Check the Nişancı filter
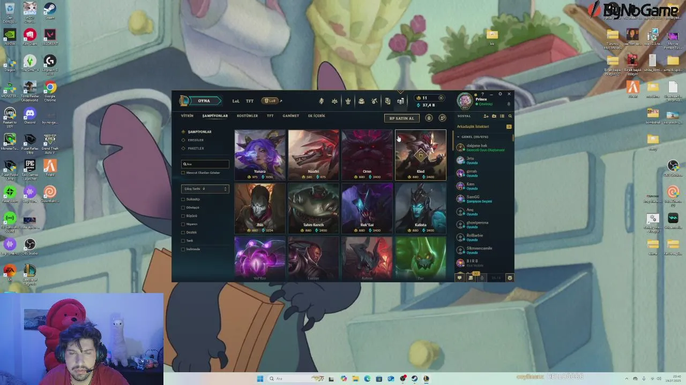 183,224
